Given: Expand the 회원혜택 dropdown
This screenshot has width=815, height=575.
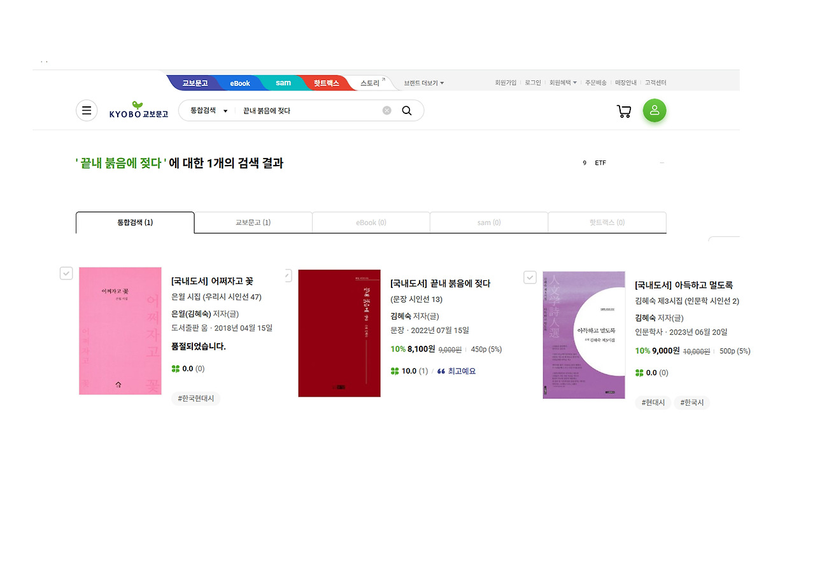Looking at the screenshot, I should coord(562,83).
